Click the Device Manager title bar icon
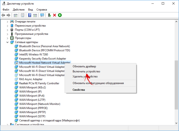This screenshot has height=131, width=179. pyautogui.click(x=4, y=4)
